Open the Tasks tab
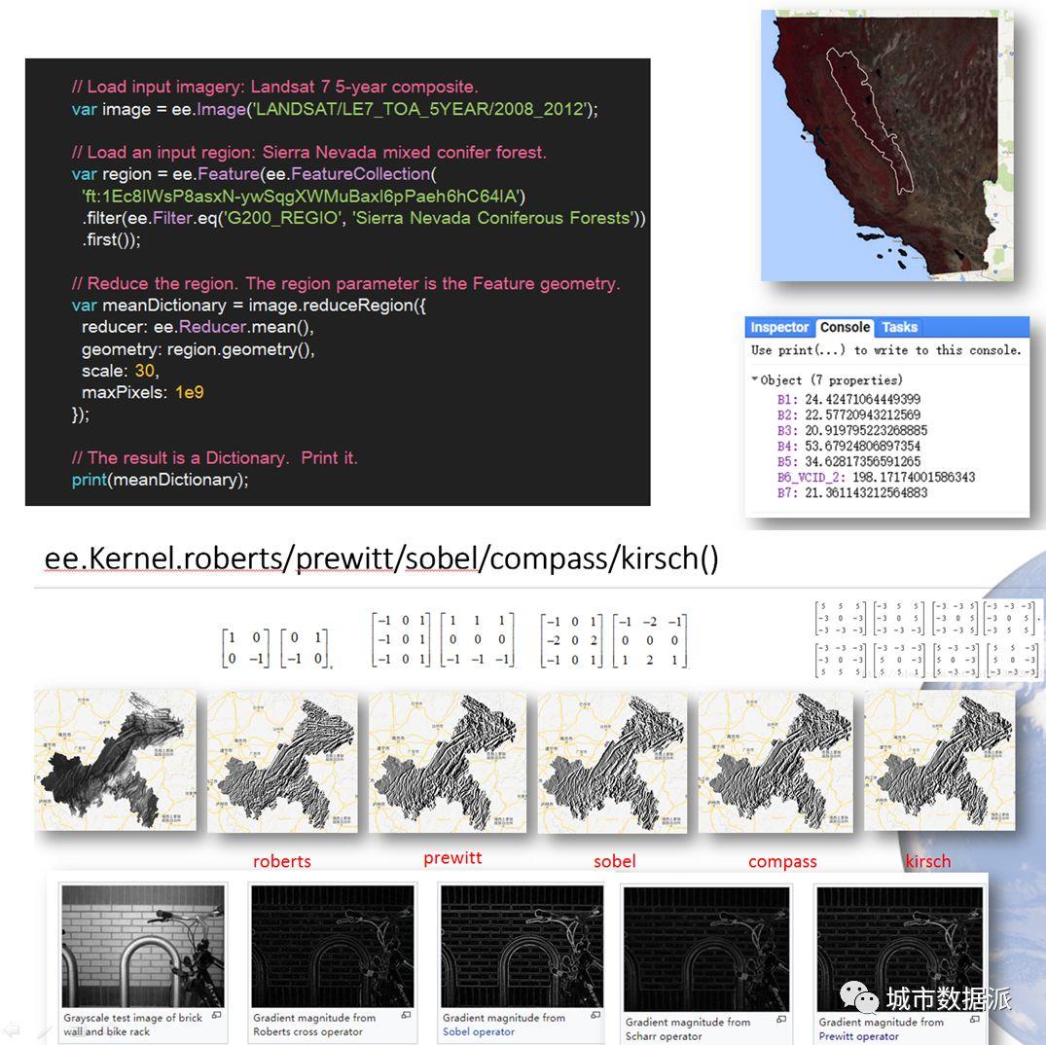Screen dimensions: 1046x1045 tap(899, 328)
